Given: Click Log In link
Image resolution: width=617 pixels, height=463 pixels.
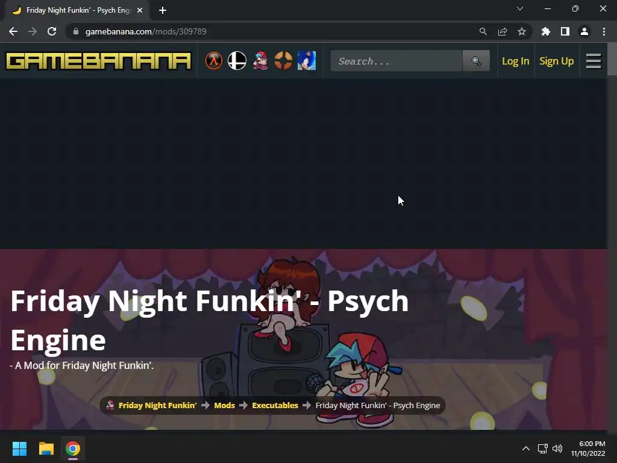Looking at the screenshot, I should click(x=516, y=61).
